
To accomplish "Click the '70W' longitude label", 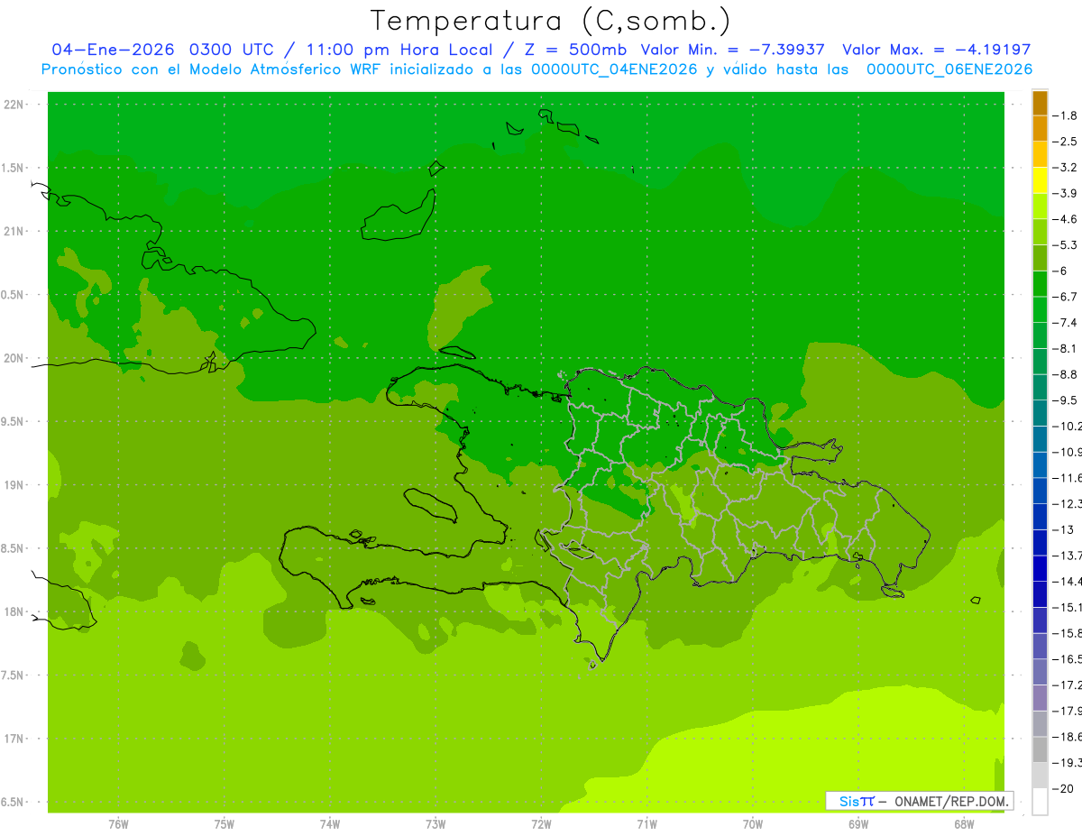I will tap(753, 825).
